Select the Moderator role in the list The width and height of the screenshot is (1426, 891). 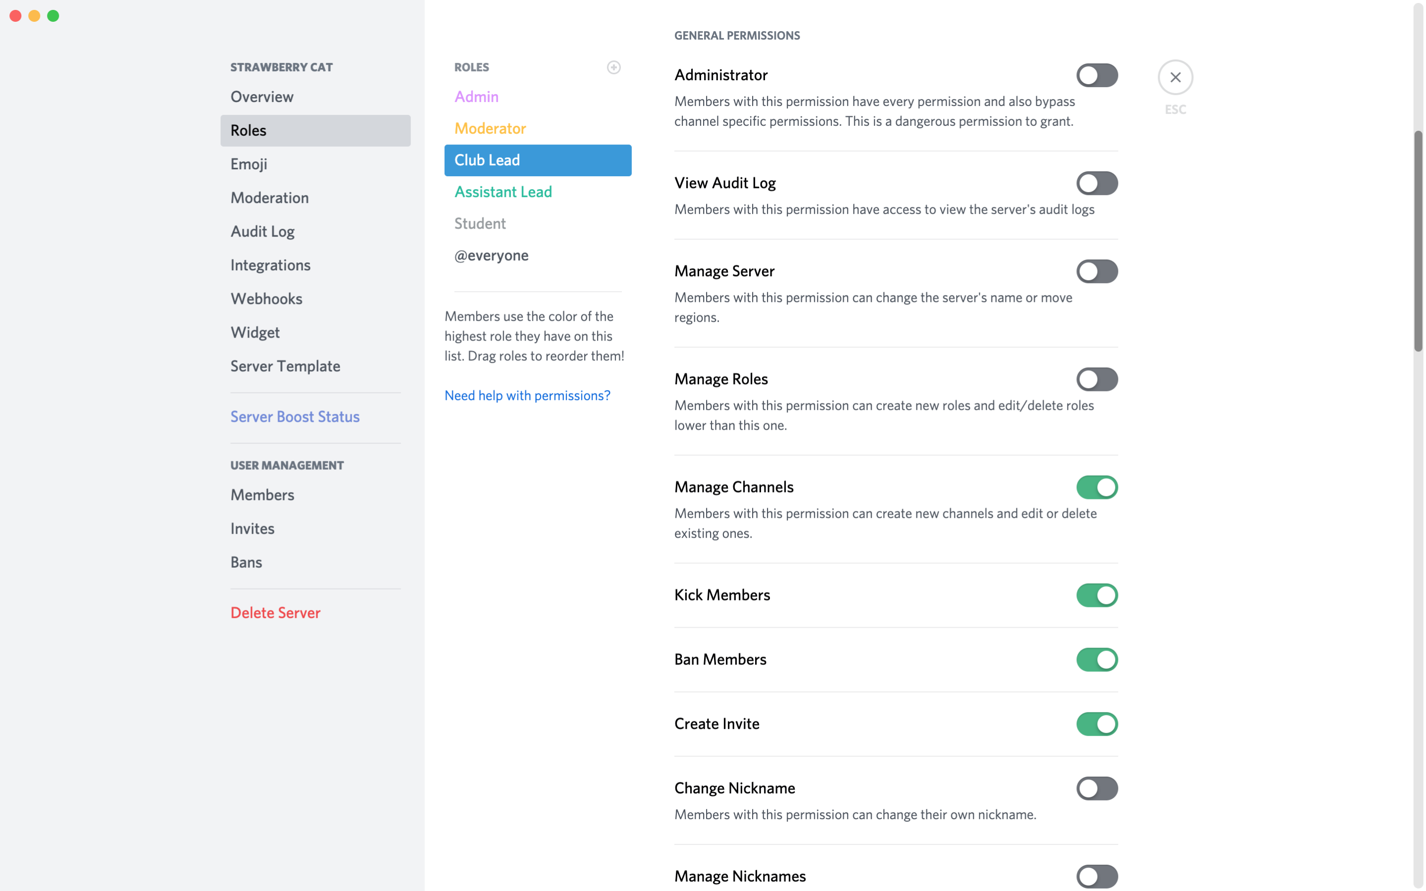click(x=489, y=128)
